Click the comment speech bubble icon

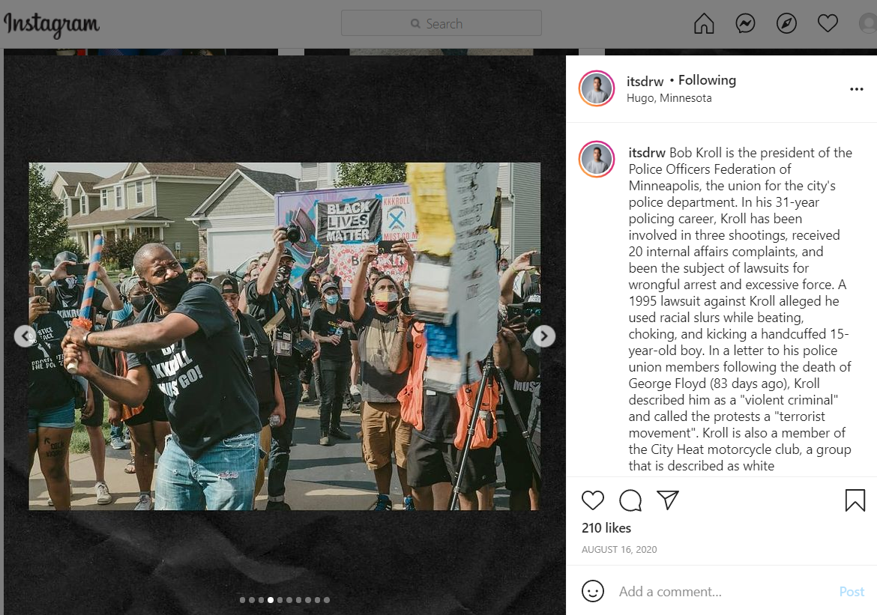(630, 500)
